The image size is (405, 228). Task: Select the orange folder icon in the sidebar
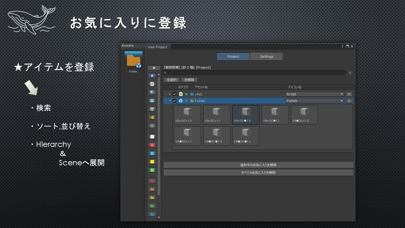click(152, 189)
